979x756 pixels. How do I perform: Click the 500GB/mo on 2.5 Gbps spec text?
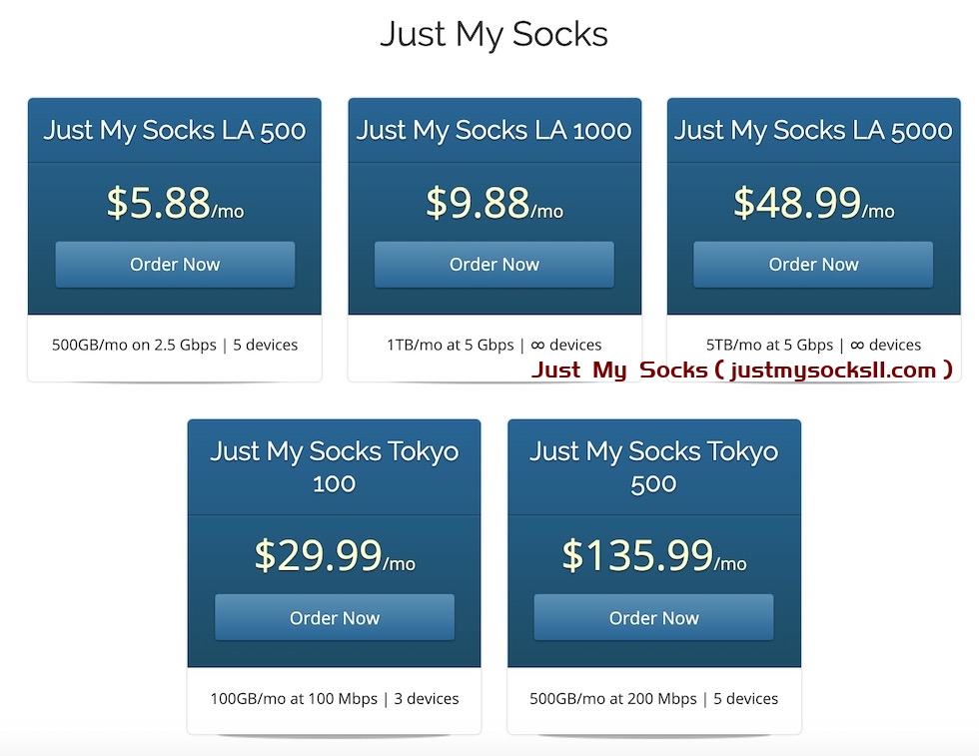[175, 345]
